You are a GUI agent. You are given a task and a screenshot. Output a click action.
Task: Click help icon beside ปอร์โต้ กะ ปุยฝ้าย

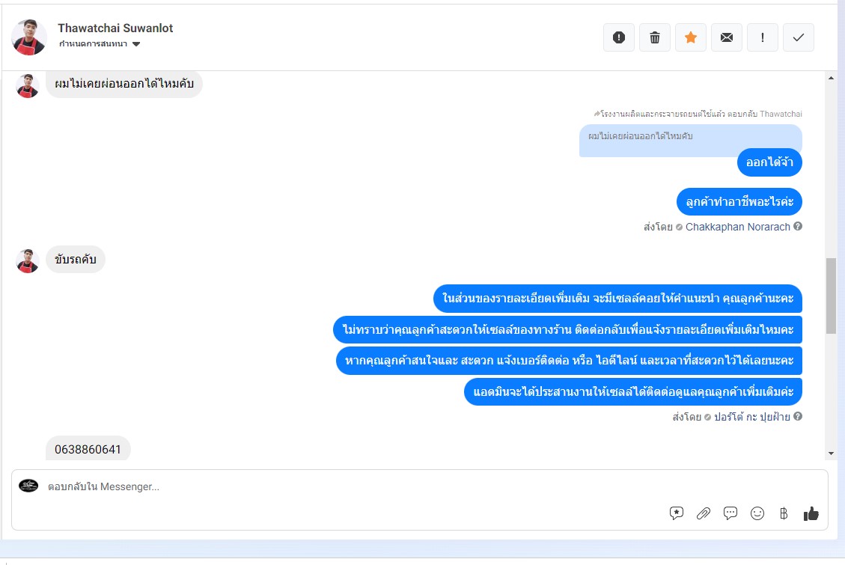(x=798, y=416)
